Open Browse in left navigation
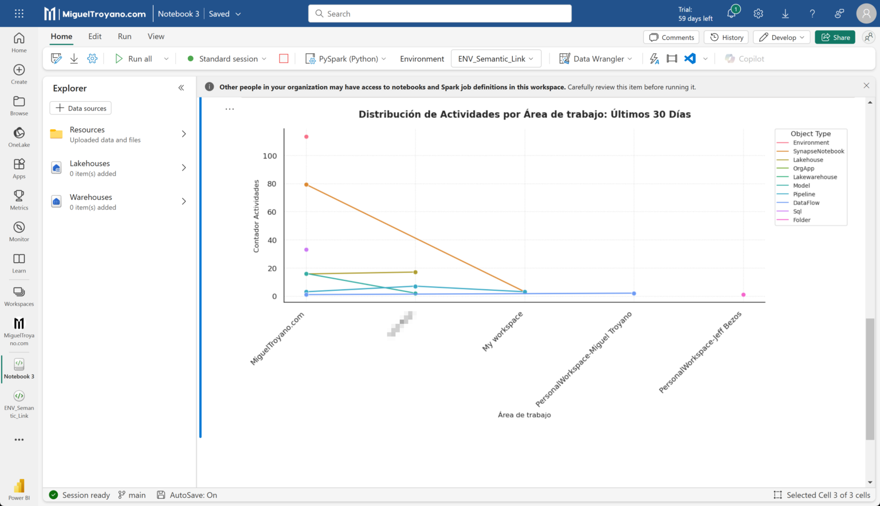880x506 pixels. point(19,105)
